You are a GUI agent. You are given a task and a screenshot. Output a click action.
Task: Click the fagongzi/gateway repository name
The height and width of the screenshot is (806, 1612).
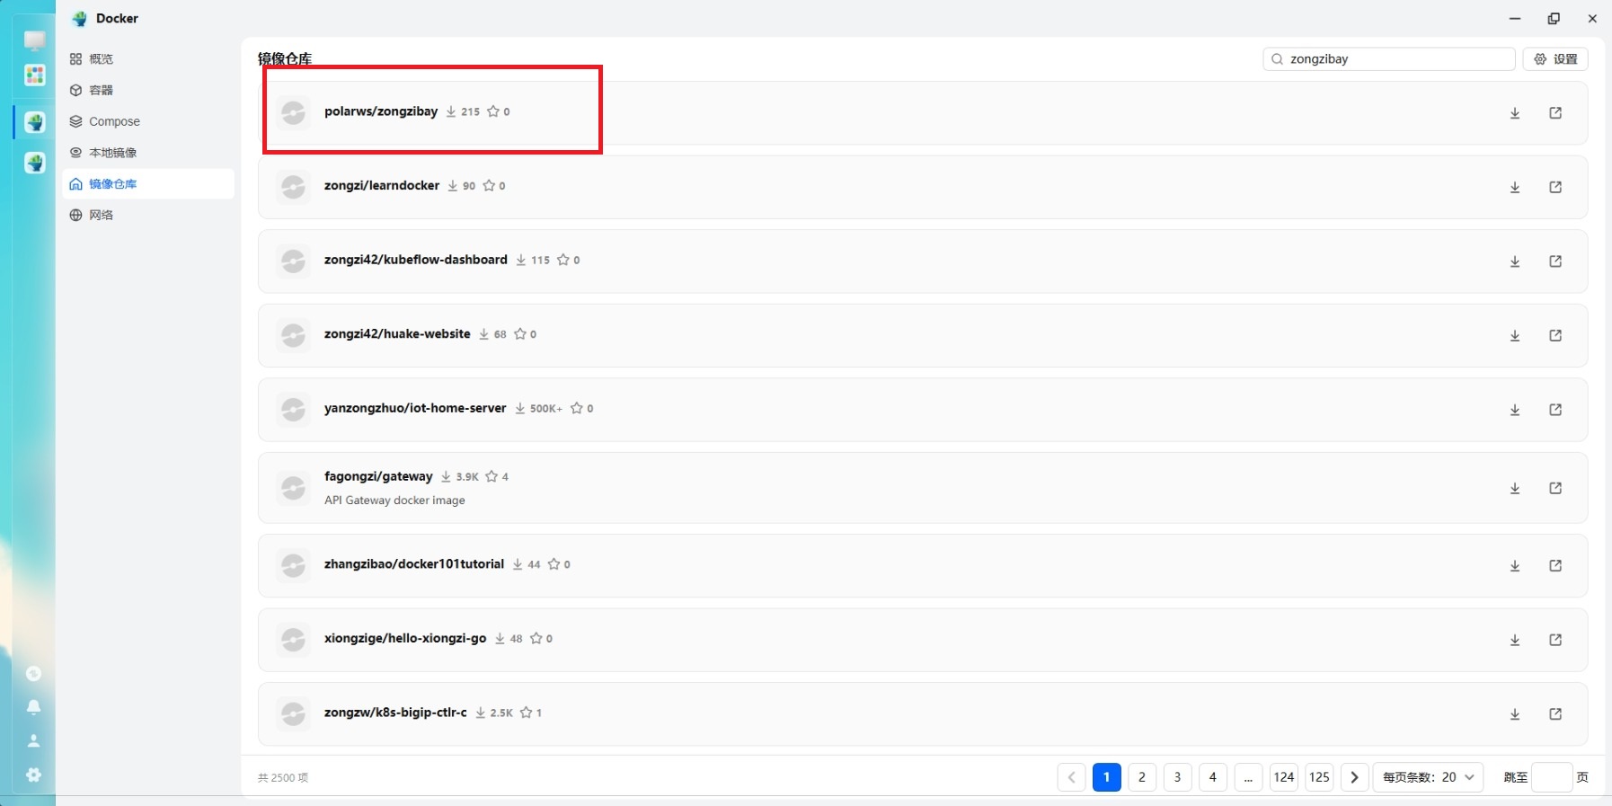(x=378, y=476)
